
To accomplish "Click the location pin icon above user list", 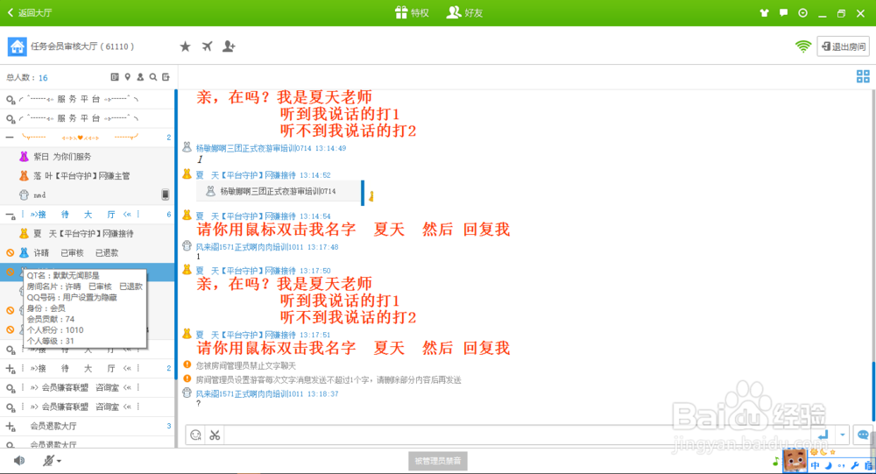I will pyautogui.click(x=127, y=77).
